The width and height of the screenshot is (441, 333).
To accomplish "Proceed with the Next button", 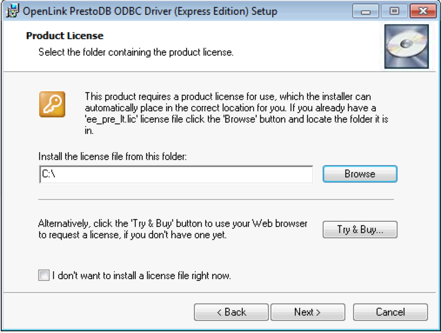I will [x=307, y=312].
